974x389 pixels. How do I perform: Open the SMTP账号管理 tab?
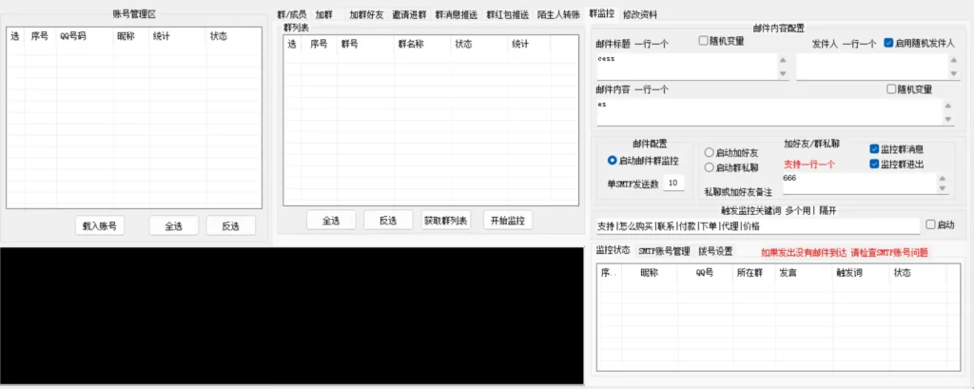pyautogui.click(x=664, y=251)
